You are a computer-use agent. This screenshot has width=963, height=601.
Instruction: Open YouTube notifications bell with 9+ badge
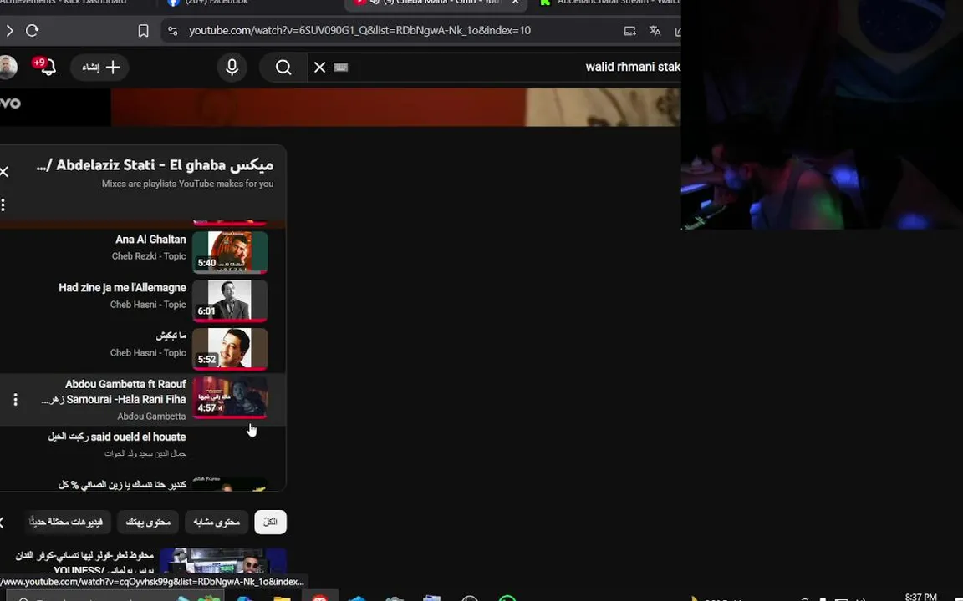point(45,66)
